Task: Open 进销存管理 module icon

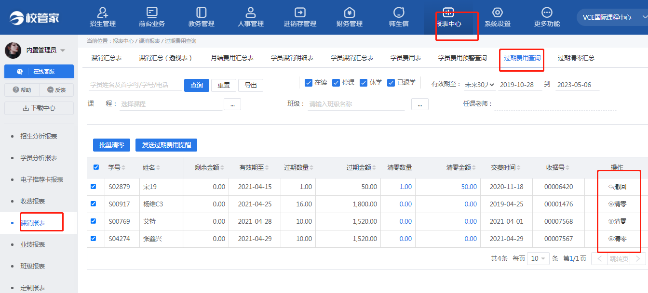Action: point(300,13)
